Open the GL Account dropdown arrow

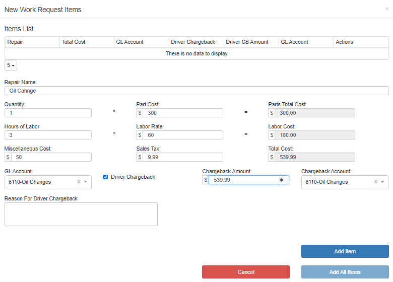click(x=86, y=182)
